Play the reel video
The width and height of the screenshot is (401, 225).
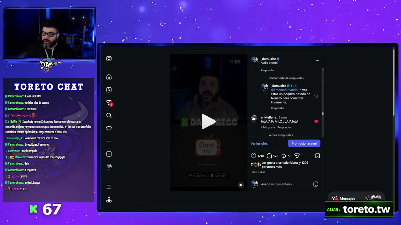pos(208,122)
